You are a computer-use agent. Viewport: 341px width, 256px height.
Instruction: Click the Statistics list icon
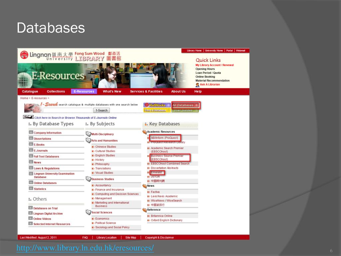point(31,189)
